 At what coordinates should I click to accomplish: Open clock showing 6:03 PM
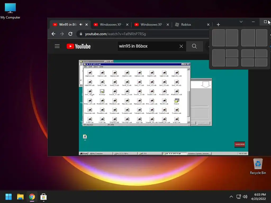(x=258, y=197)
